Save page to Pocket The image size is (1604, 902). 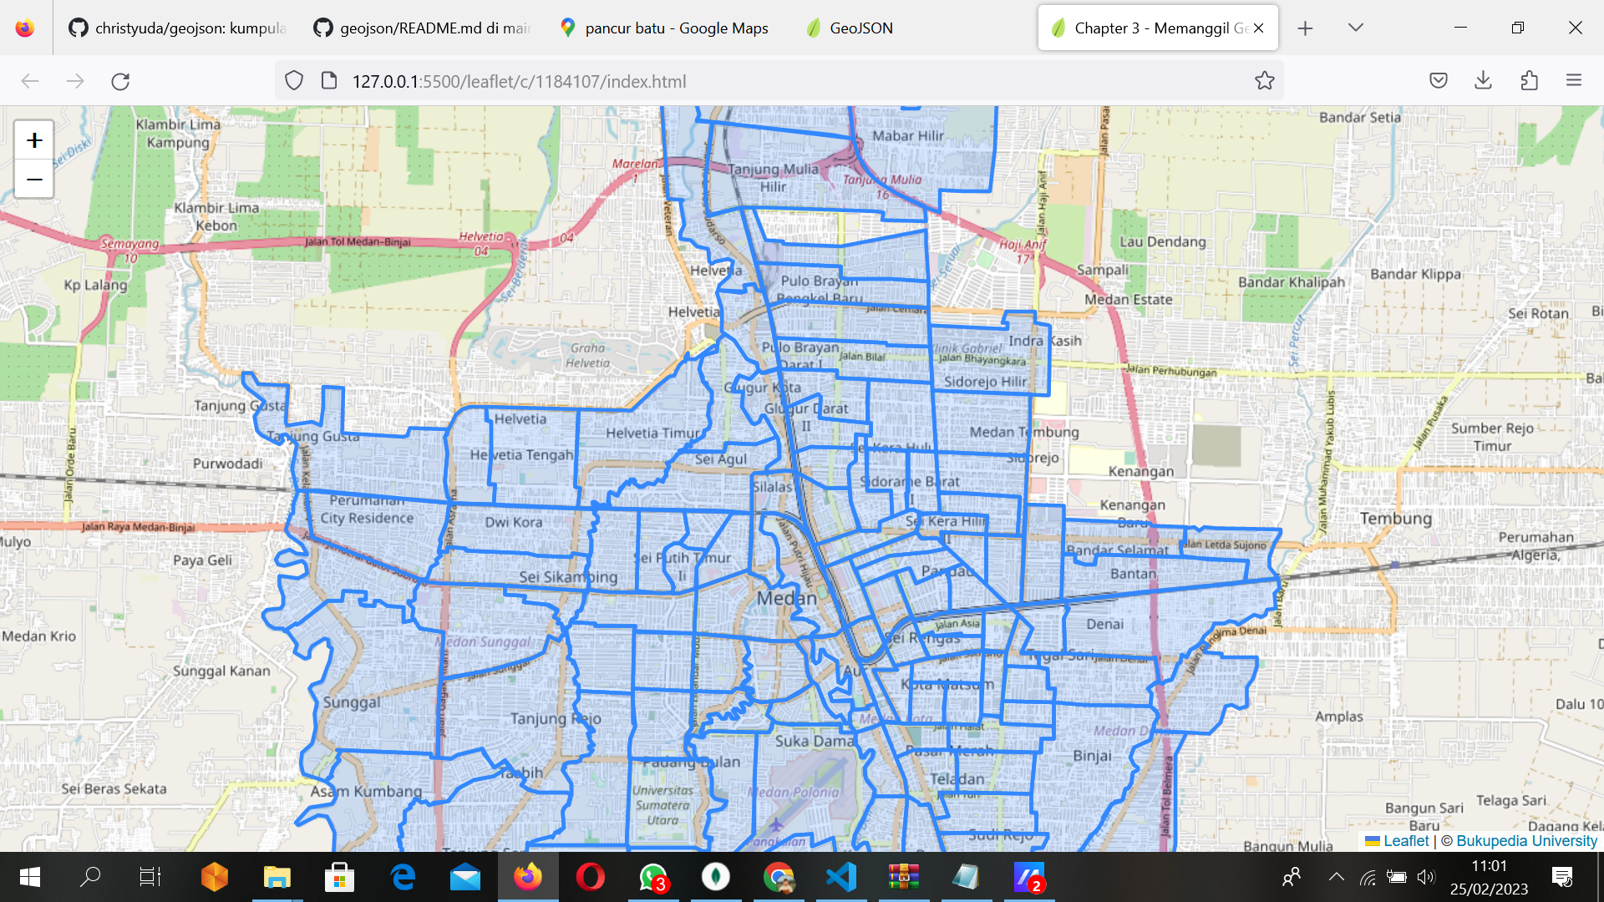(x=1438, y=81)
